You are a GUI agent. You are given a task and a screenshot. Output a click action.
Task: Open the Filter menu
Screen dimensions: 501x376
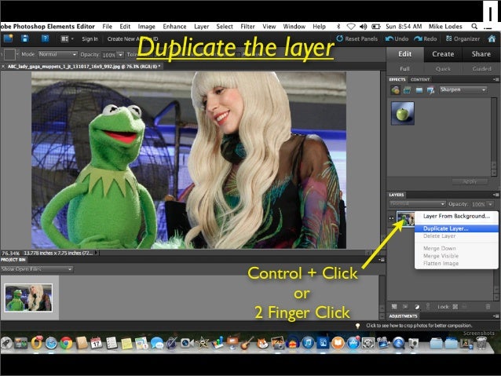247,27
